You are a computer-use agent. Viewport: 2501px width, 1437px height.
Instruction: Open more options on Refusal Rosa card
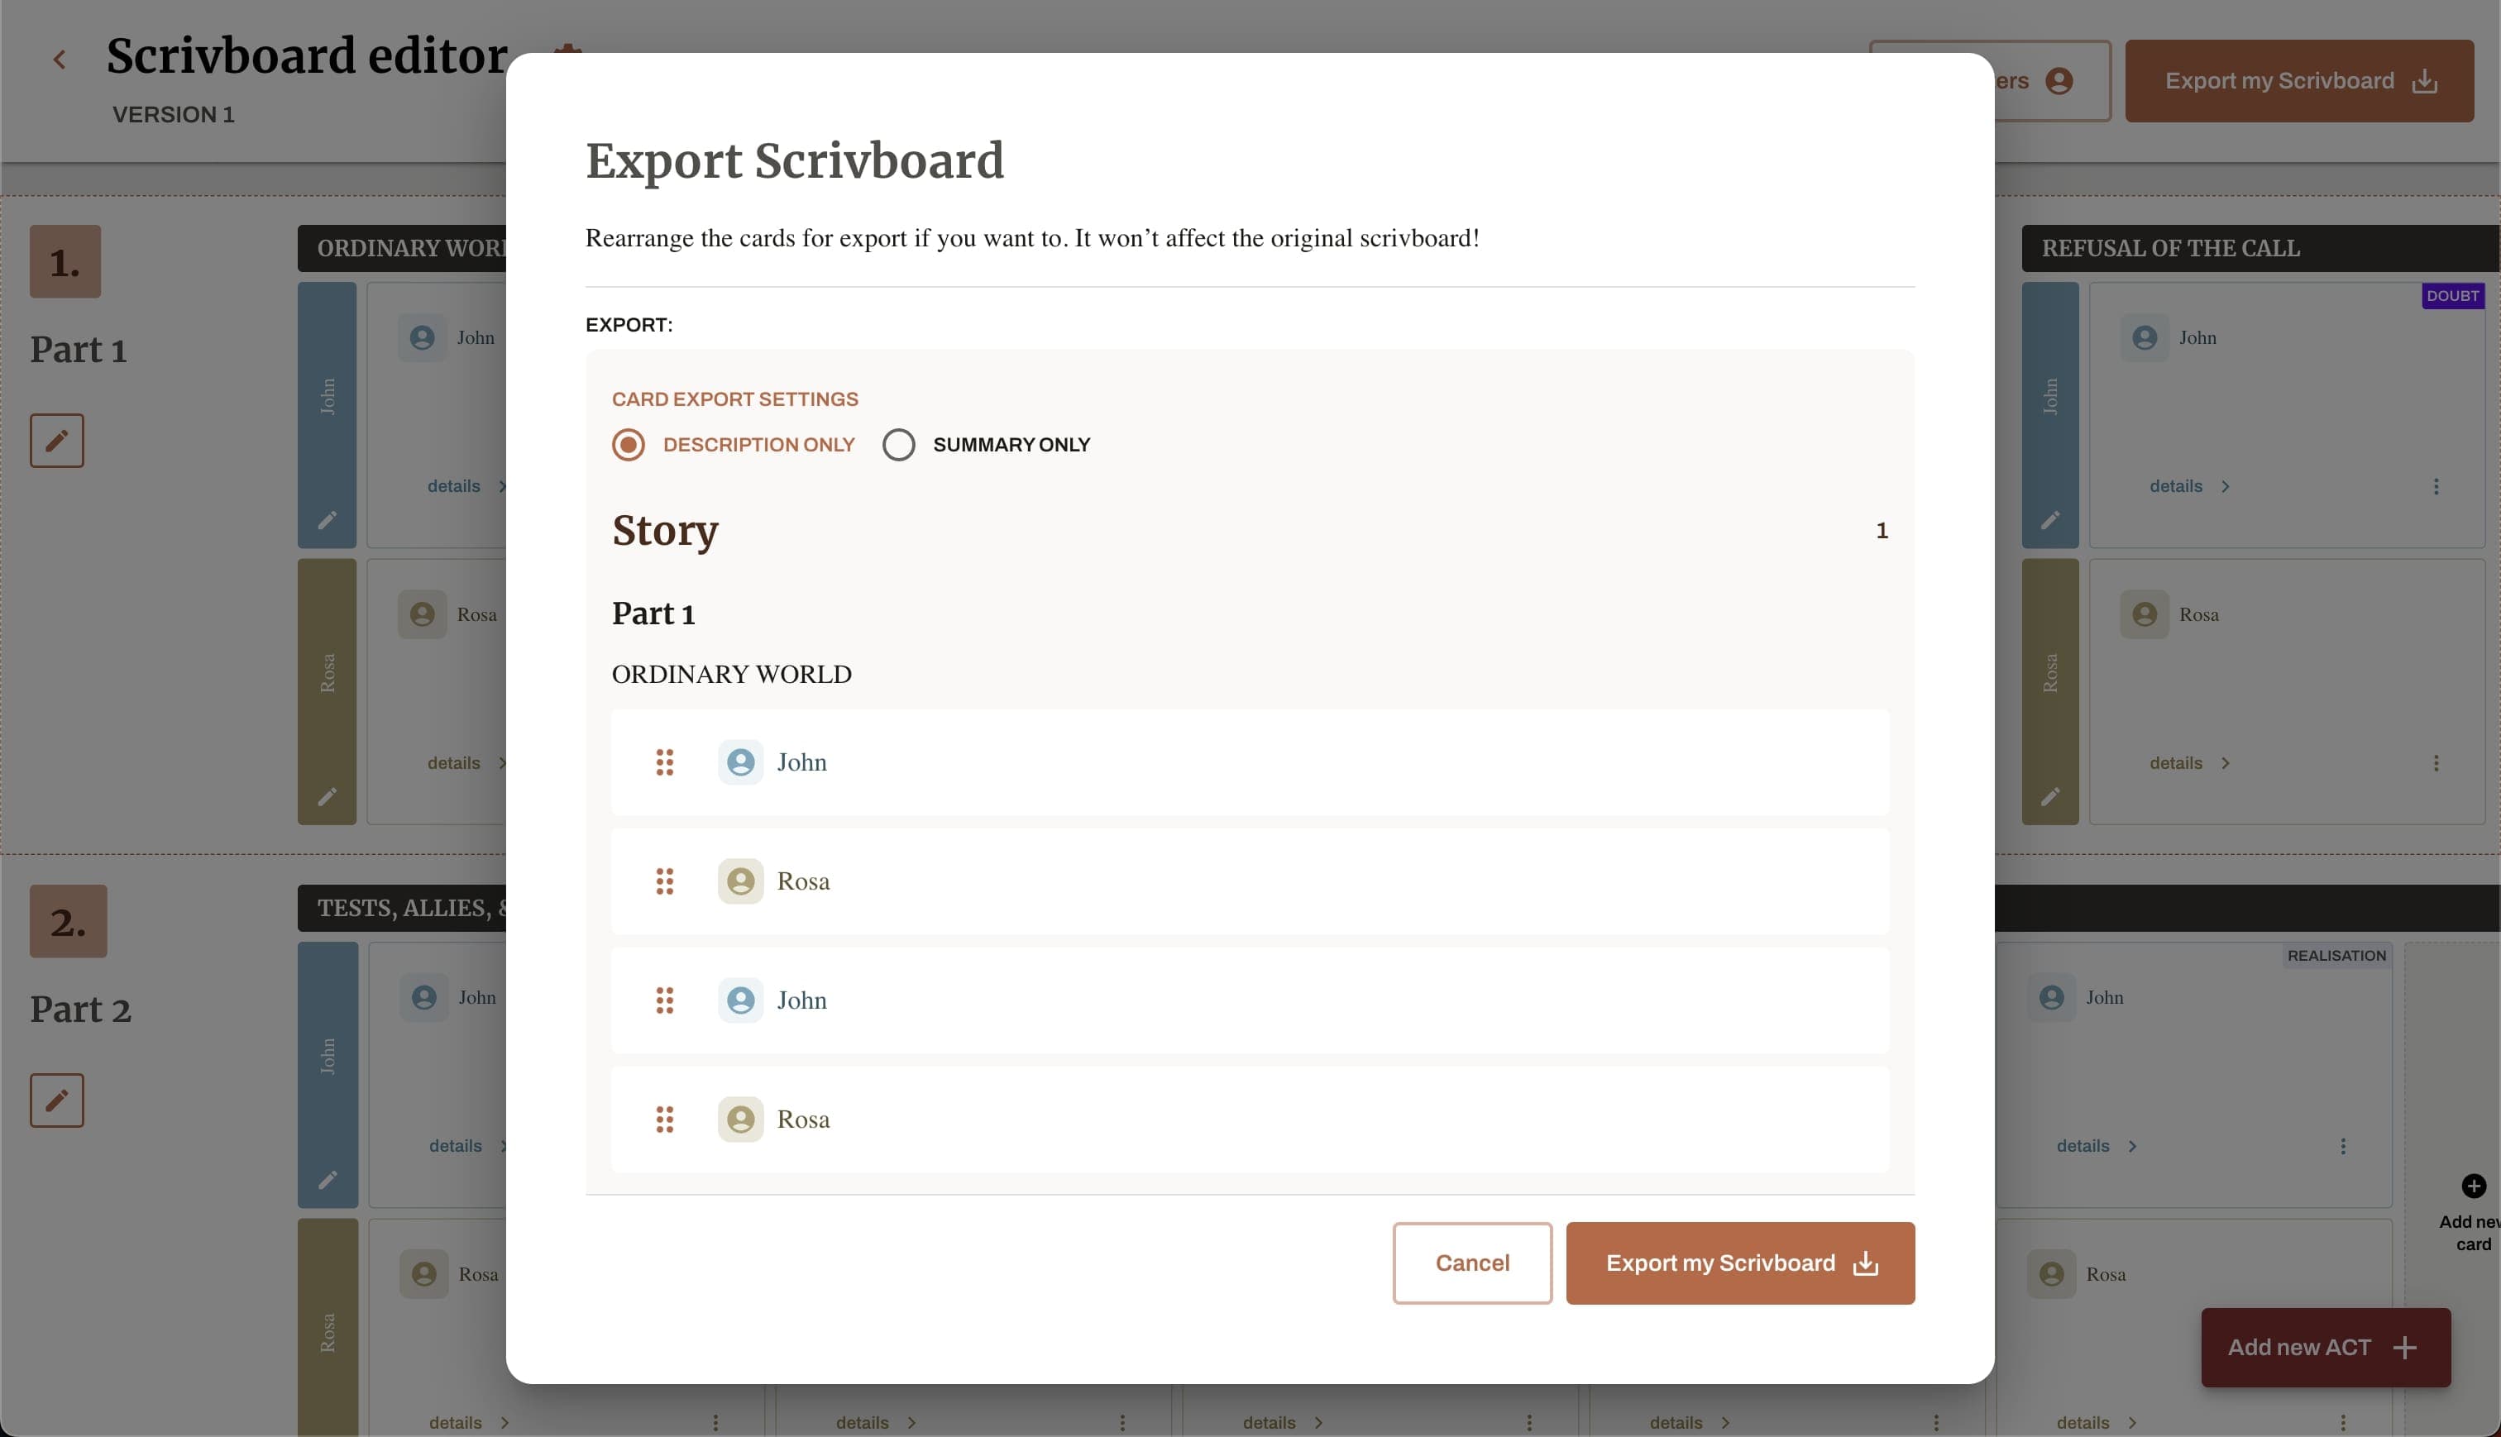2436,763
